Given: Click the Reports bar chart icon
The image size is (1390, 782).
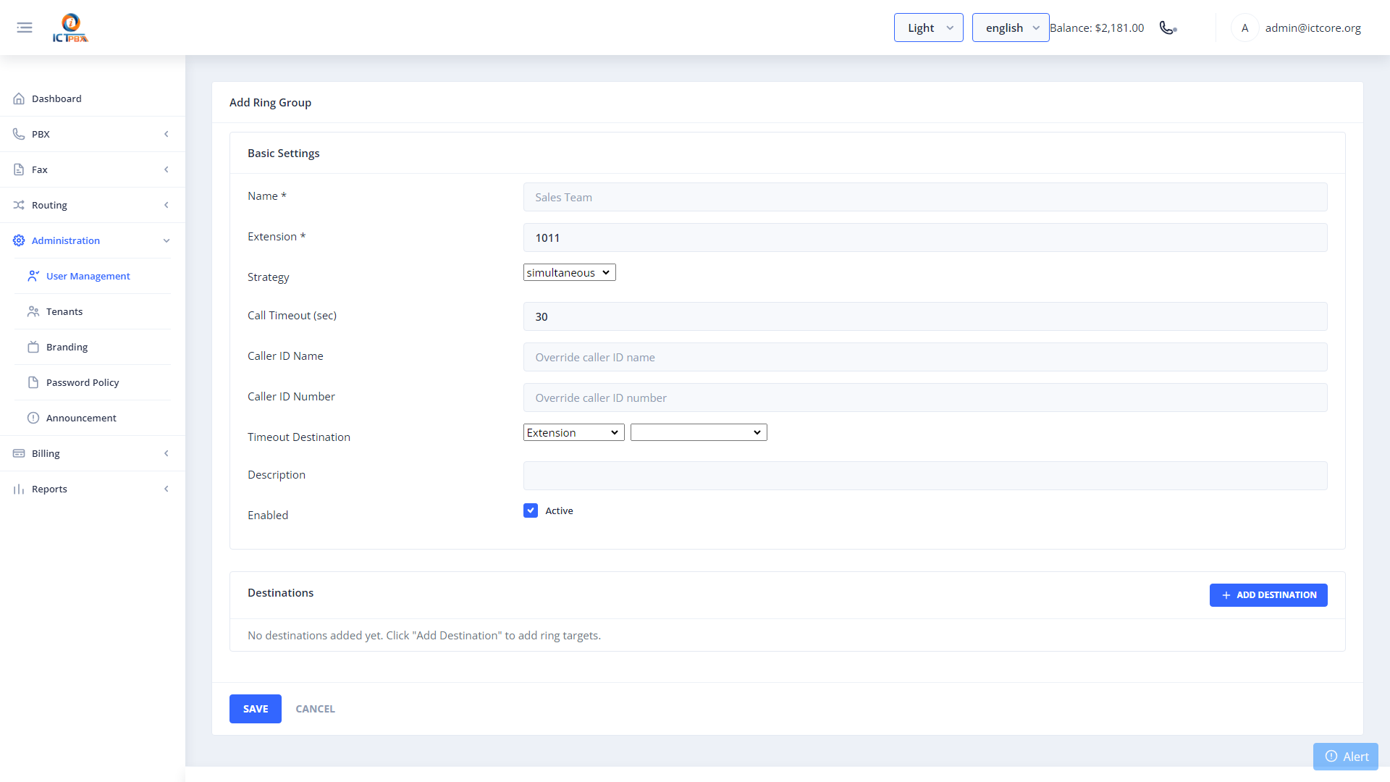Looking at the screenshot, I should pyautogui.click(x=19, y=489).
